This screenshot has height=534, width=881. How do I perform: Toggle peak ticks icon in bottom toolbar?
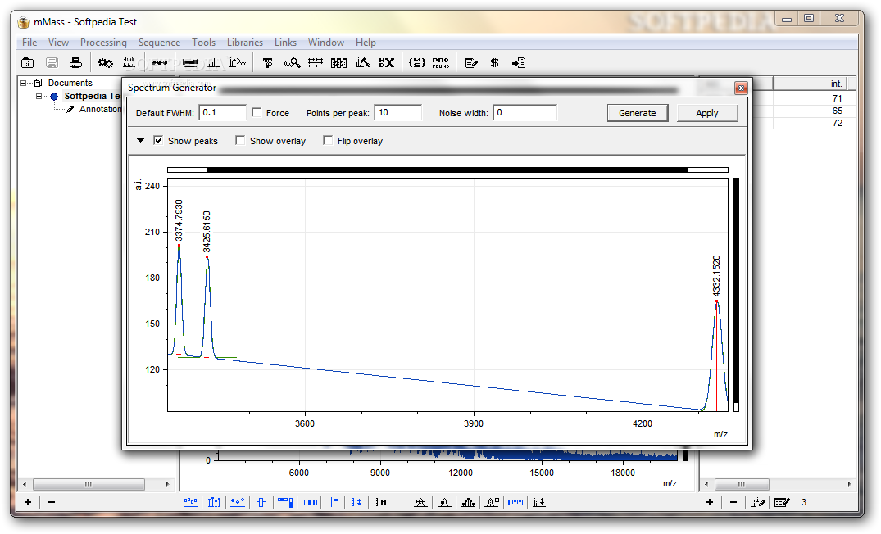pos(214,502)
